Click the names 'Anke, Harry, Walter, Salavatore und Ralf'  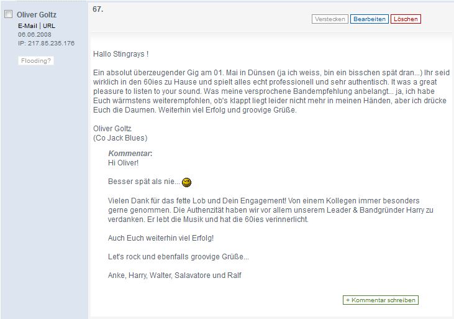175,275
